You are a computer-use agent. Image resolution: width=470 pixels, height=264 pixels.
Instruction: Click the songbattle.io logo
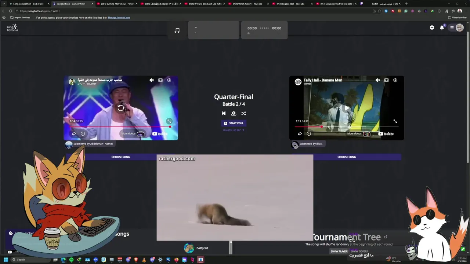pyautogui.click(x=12, y=27)
